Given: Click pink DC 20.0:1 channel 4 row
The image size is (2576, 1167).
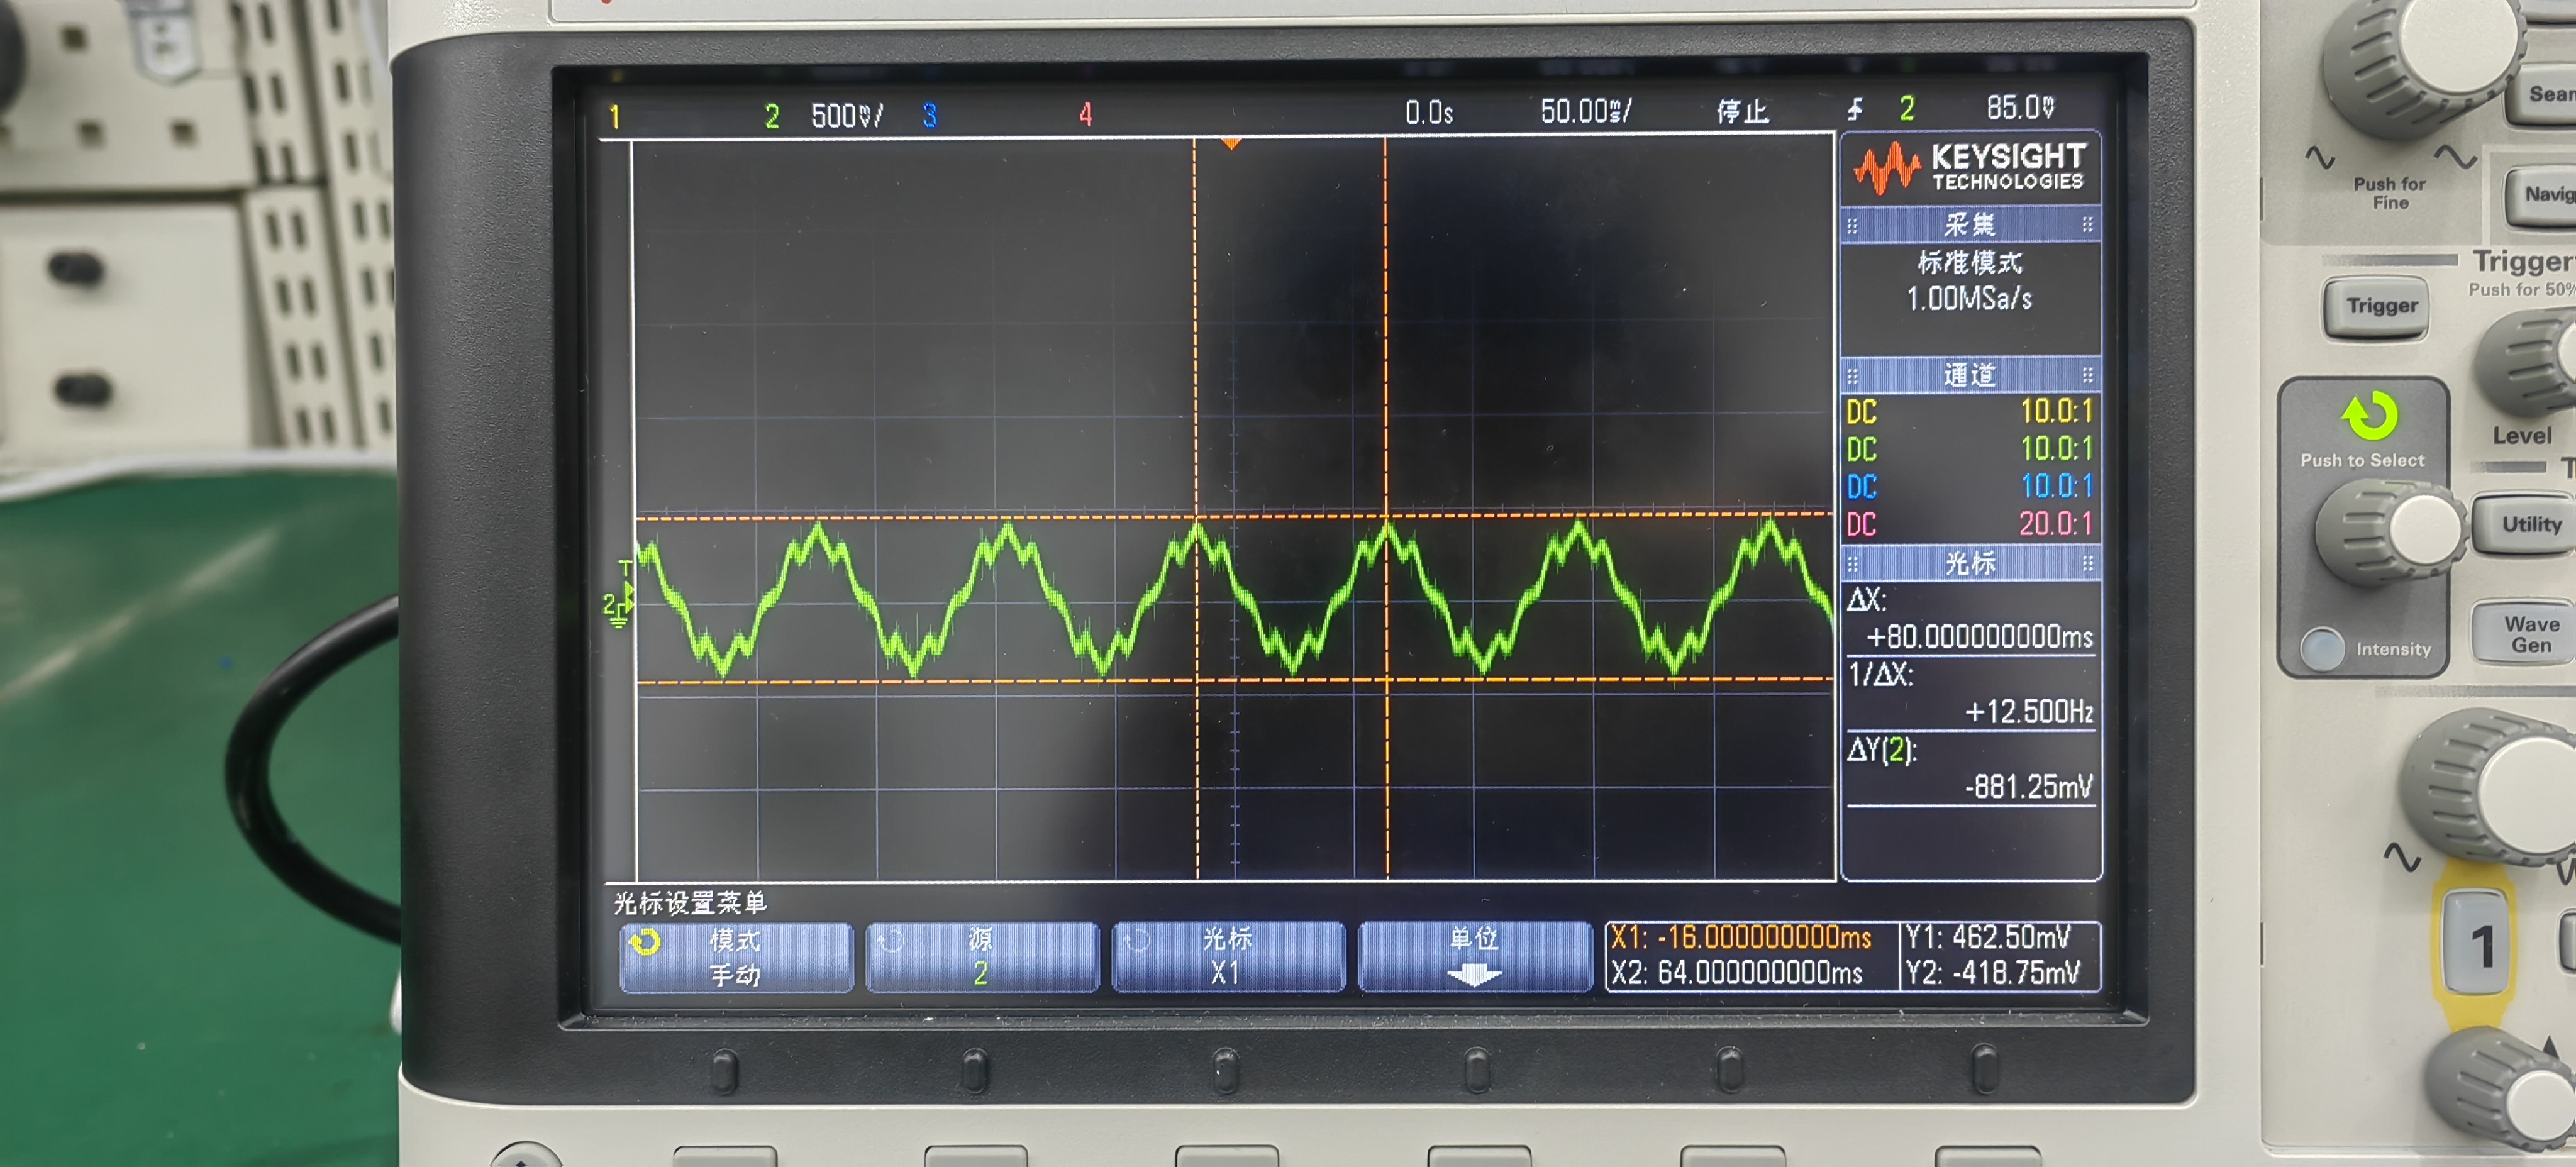Looking at the screenshot, I should click(1969, 524).
